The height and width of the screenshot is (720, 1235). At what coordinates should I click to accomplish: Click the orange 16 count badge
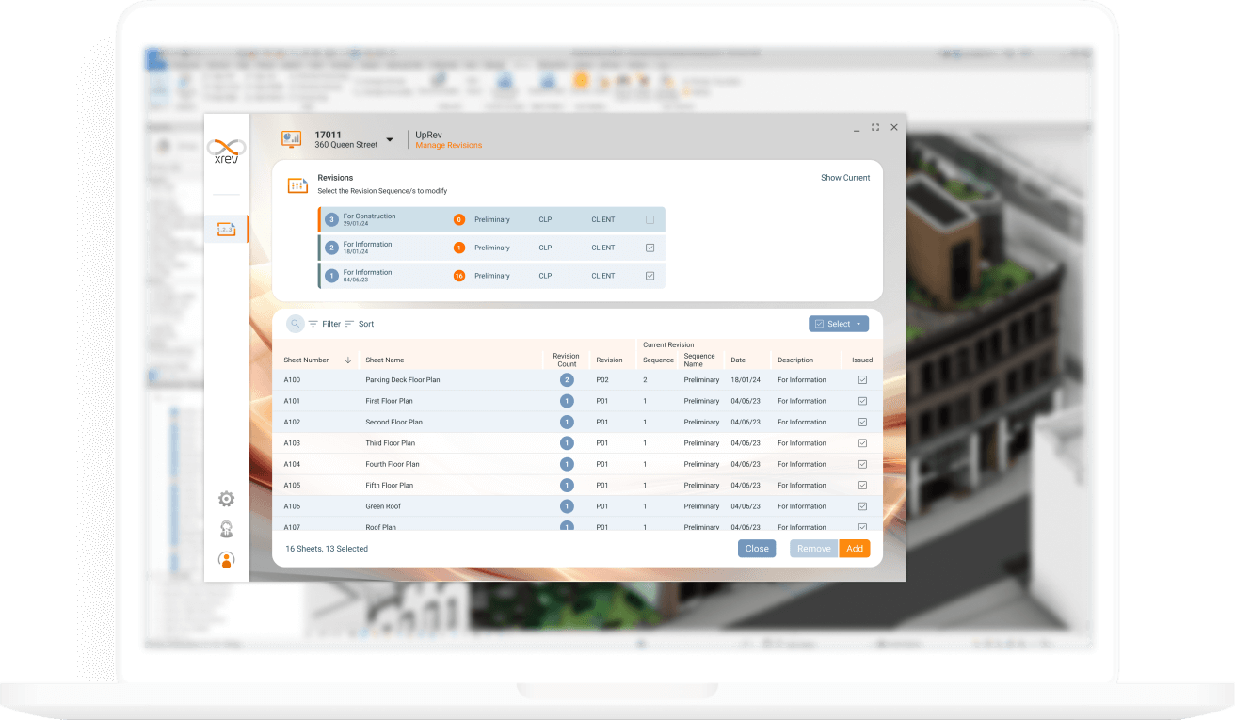[459, 276]
